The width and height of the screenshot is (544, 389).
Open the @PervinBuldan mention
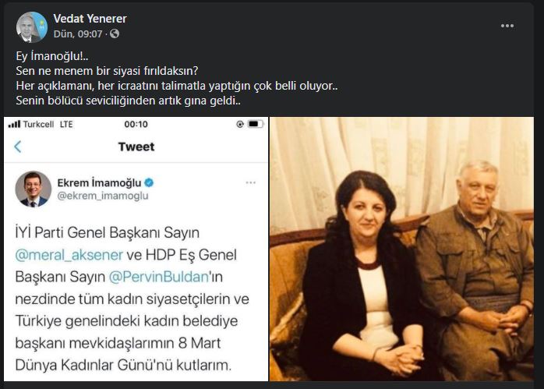point(159,277)
